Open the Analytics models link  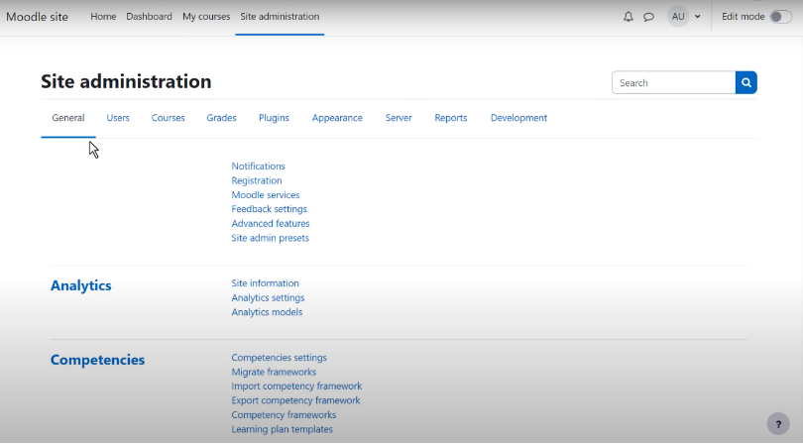(267, 312)
